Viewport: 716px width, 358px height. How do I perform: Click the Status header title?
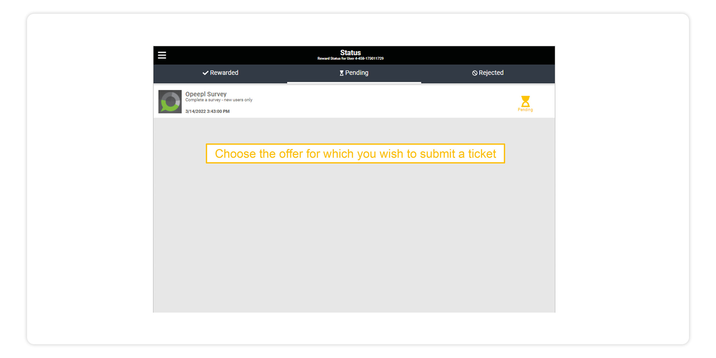click(x=350, y=53)
